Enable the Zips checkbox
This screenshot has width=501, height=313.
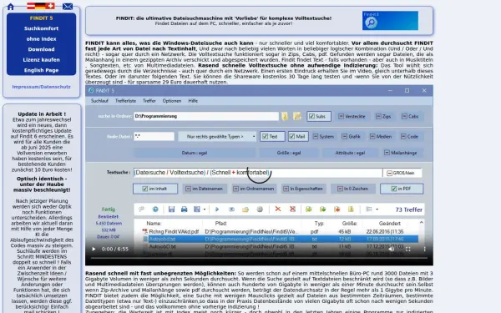tap(383, 116)
